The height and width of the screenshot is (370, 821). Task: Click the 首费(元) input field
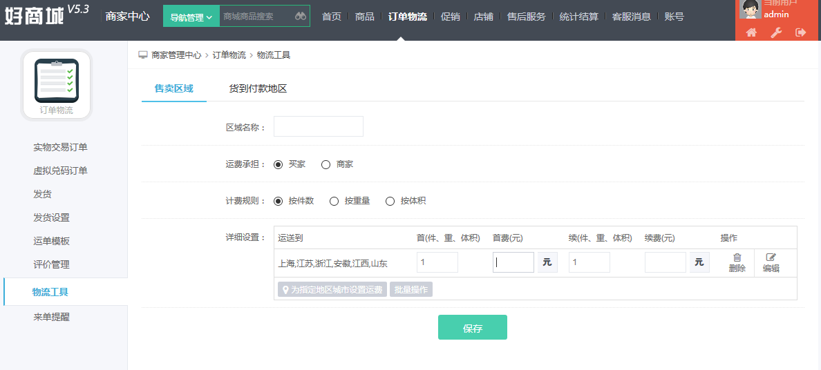click(x=513, y=262)
